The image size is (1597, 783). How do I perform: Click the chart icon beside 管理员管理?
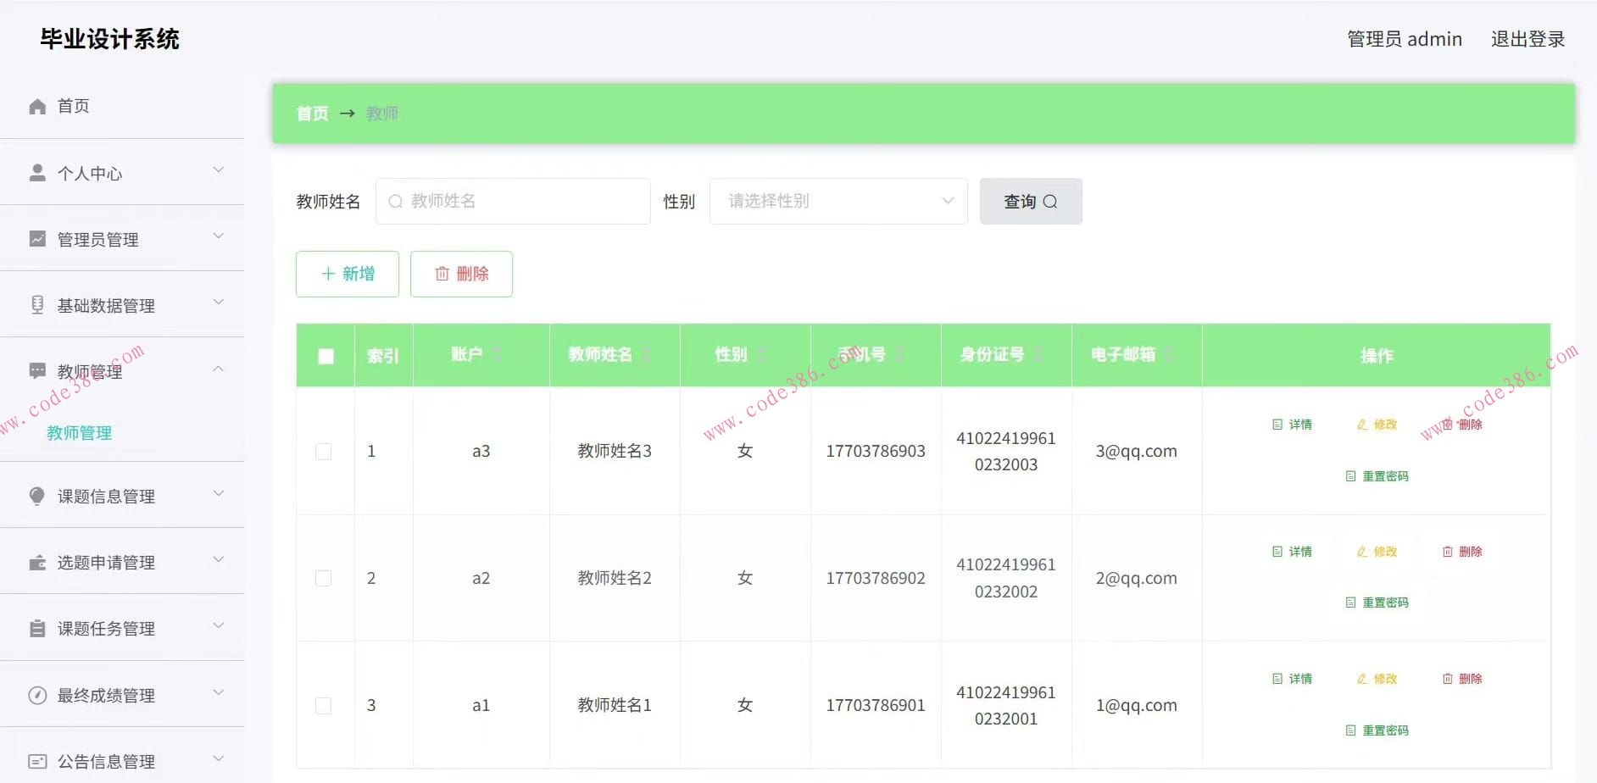[x=37, y=239]
